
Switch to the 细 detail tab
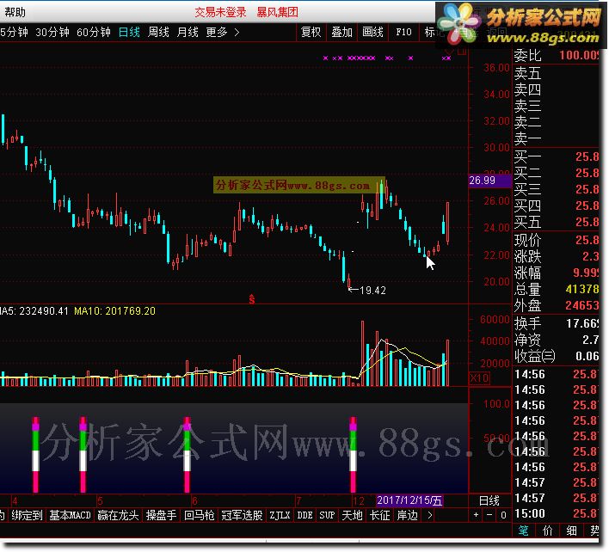point(571,531)
